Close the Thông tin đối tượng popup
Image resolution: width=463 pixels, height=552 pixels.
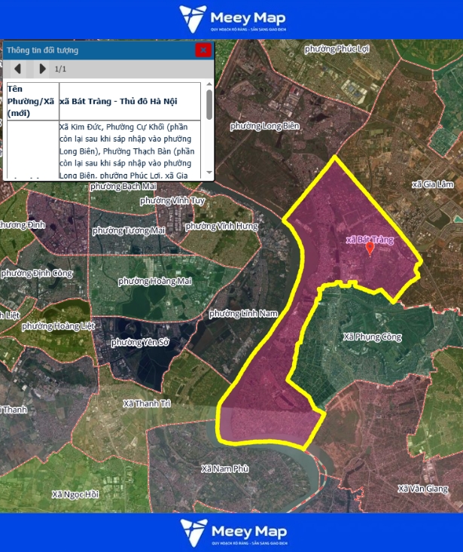click(x=203, y=50)
